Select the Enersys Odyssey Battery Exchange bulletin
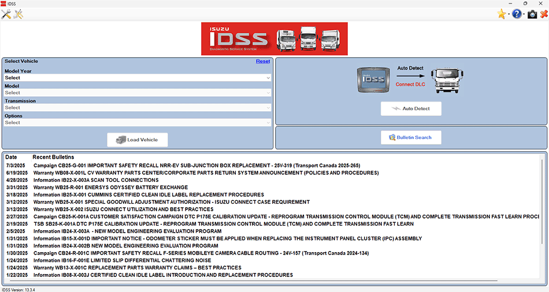This screenshot has height=292, width=549. tap(110, 187)
